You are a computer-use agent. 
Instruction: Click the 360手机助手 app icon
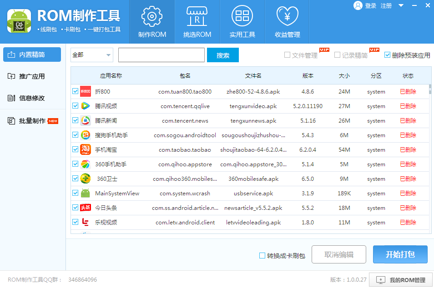(x=86, y=164)
